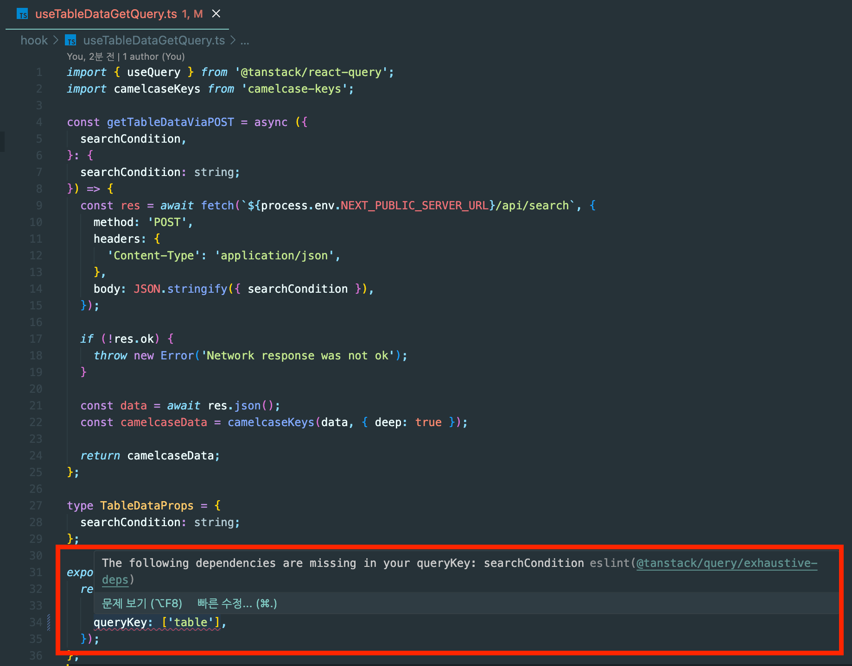Place cursor on getTableDataViaPOST function name
Viewport: 852px width, 666px height.
(170, 122)
